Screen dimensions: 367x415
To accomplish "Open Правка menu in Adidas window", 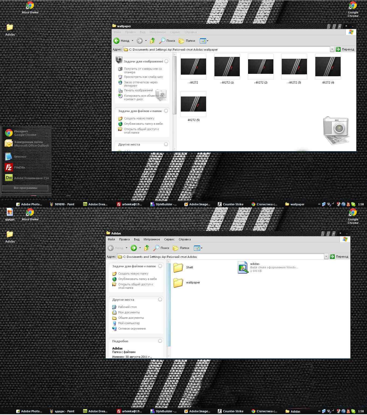I will (124, 239).
